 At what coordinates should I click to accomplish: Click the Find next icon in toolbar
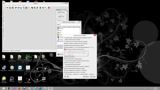tap(37, 8)
